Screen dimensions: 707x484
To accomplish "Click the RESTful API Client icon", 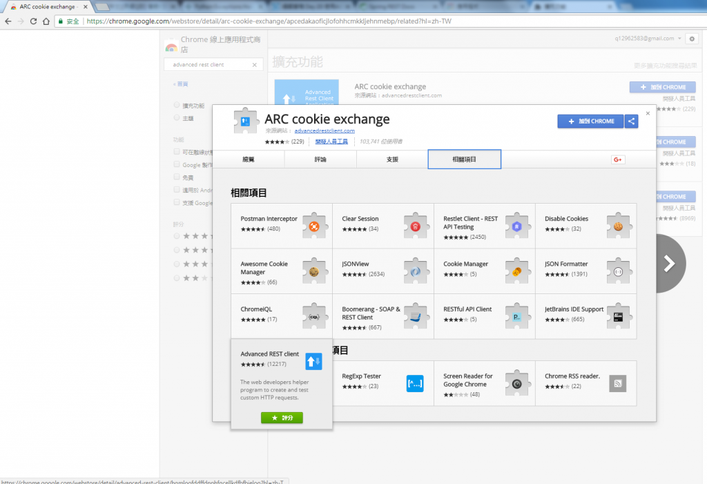I will [516, 316].
